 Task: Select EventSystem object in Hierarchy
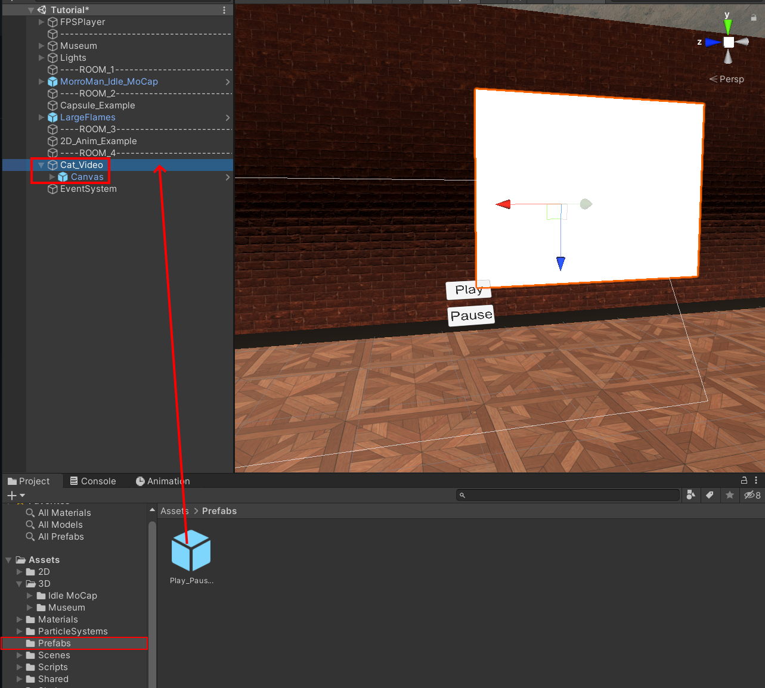pos(88,189)
